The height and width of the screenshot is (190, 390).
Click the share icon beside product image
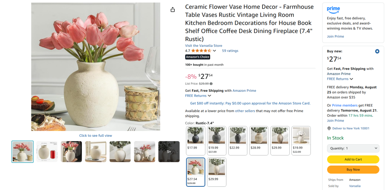173,10
